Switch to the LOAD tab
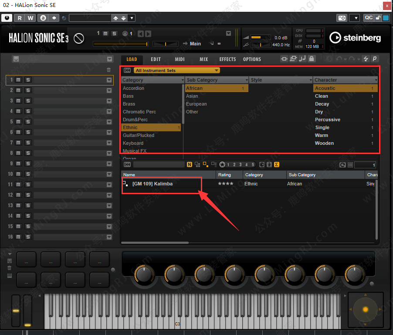Screen dimensions: 393x335 click(132, 59)
